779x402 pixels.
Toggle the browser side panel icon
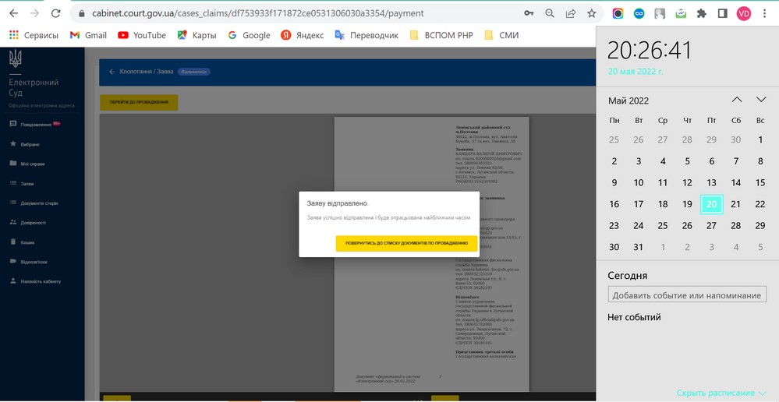(x=722, y=13)
